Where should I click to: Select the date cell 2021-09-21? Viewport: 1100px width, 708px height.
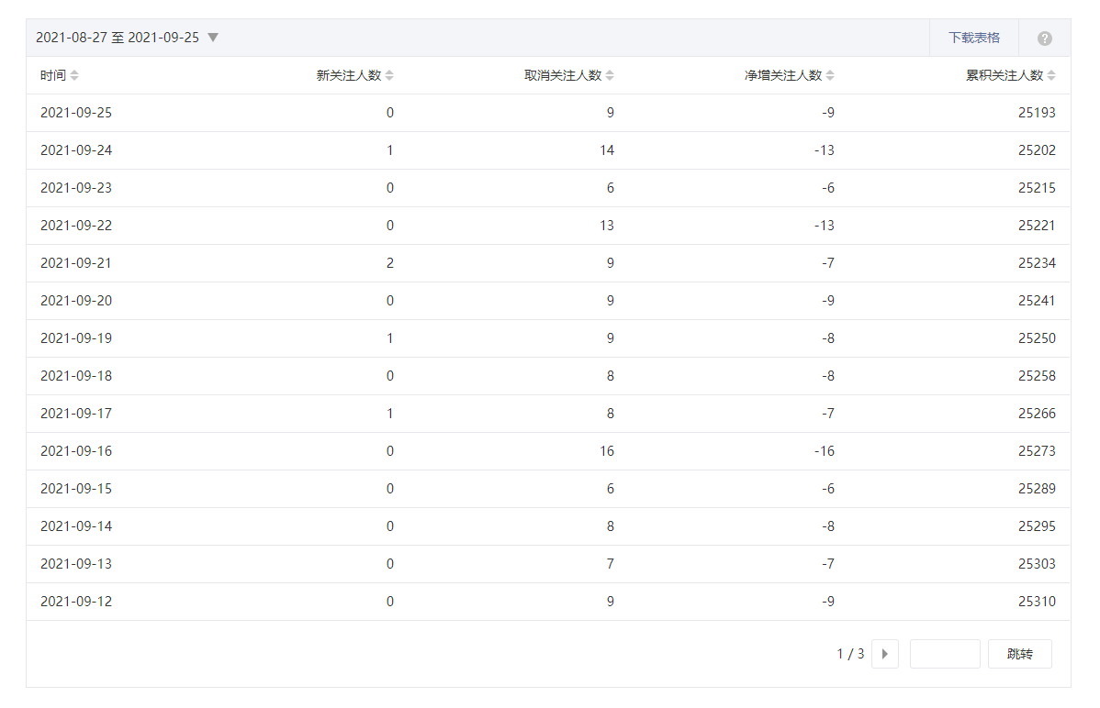coord(76,263)
